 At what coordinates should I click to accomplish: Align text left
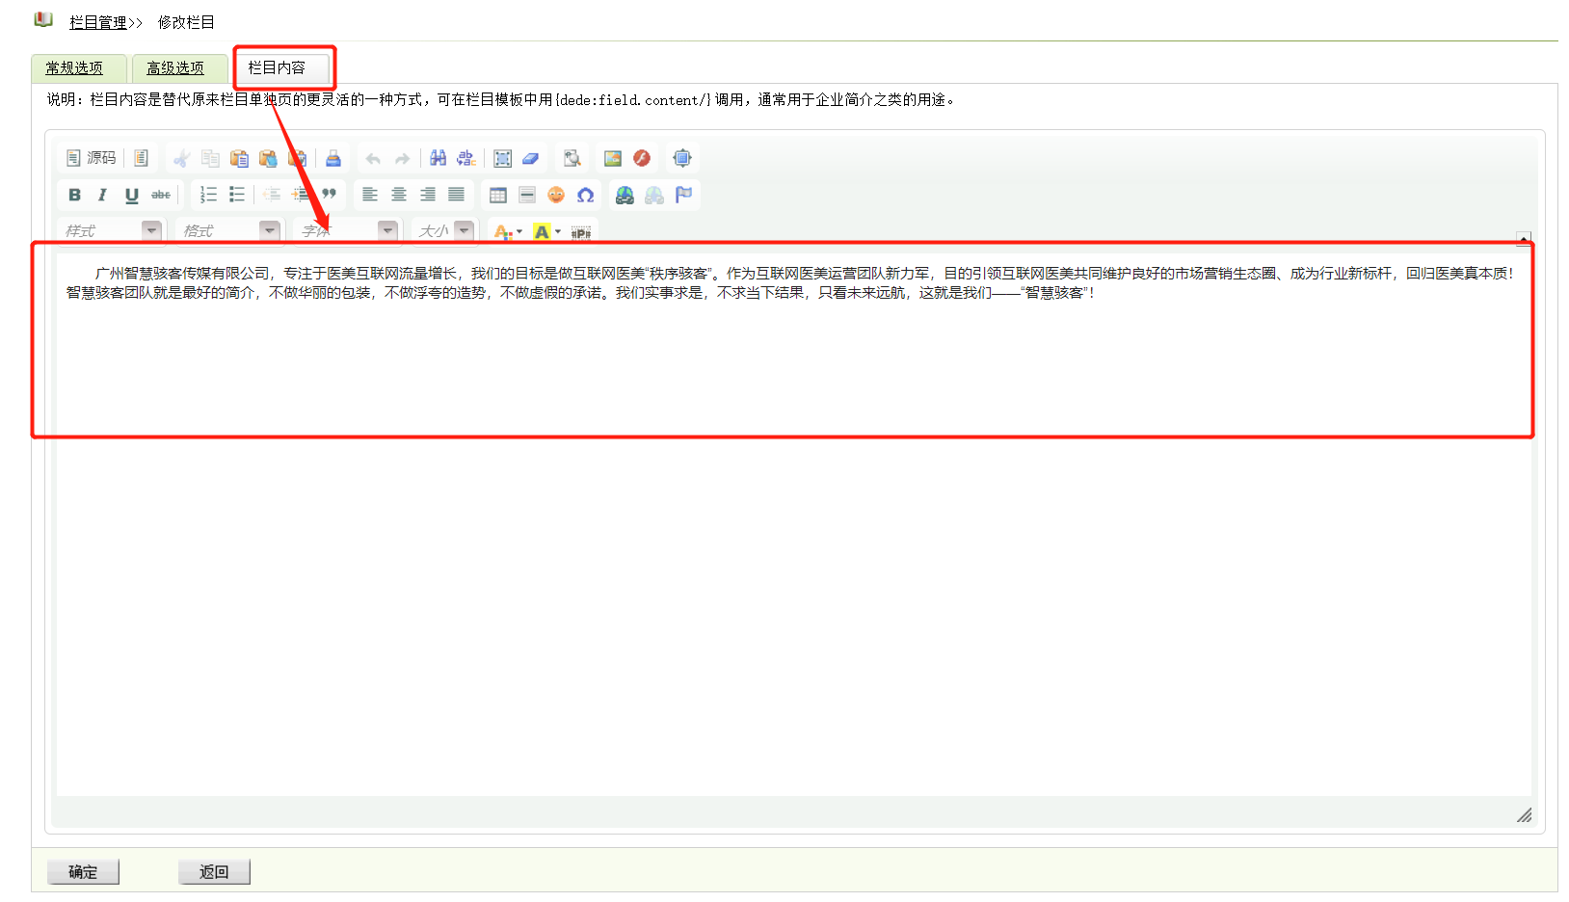(370, 195)
